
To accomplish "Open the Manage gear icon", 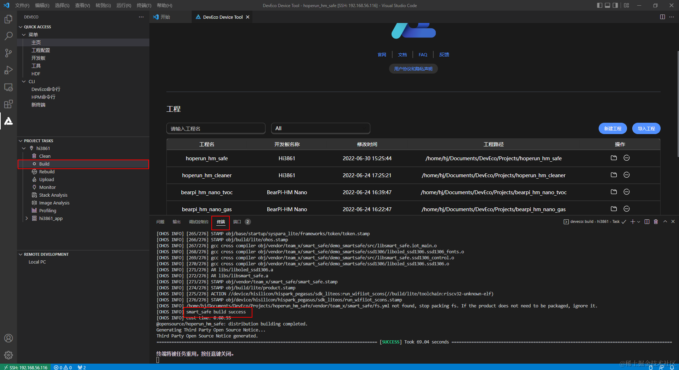I will 8,355.
